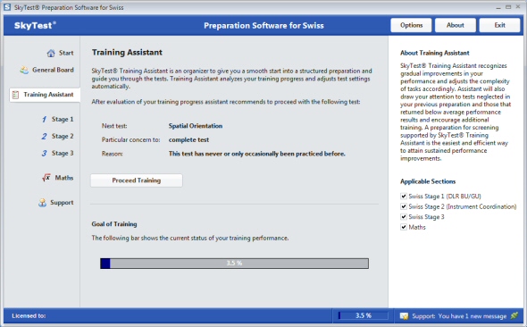
Task: Click the green plug status icon
Action: coord(514,315)
